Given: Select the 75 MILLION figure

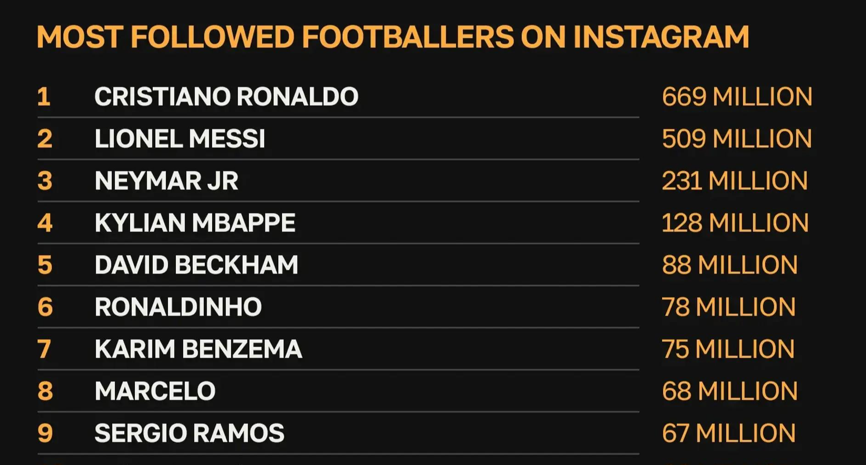Looking at the screenshot, I should pos(728,349).
